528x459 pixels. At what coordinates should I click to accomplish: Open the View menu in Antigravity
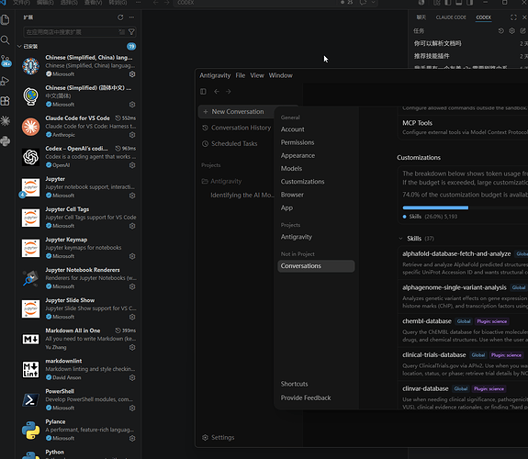[x=257, y=75]
